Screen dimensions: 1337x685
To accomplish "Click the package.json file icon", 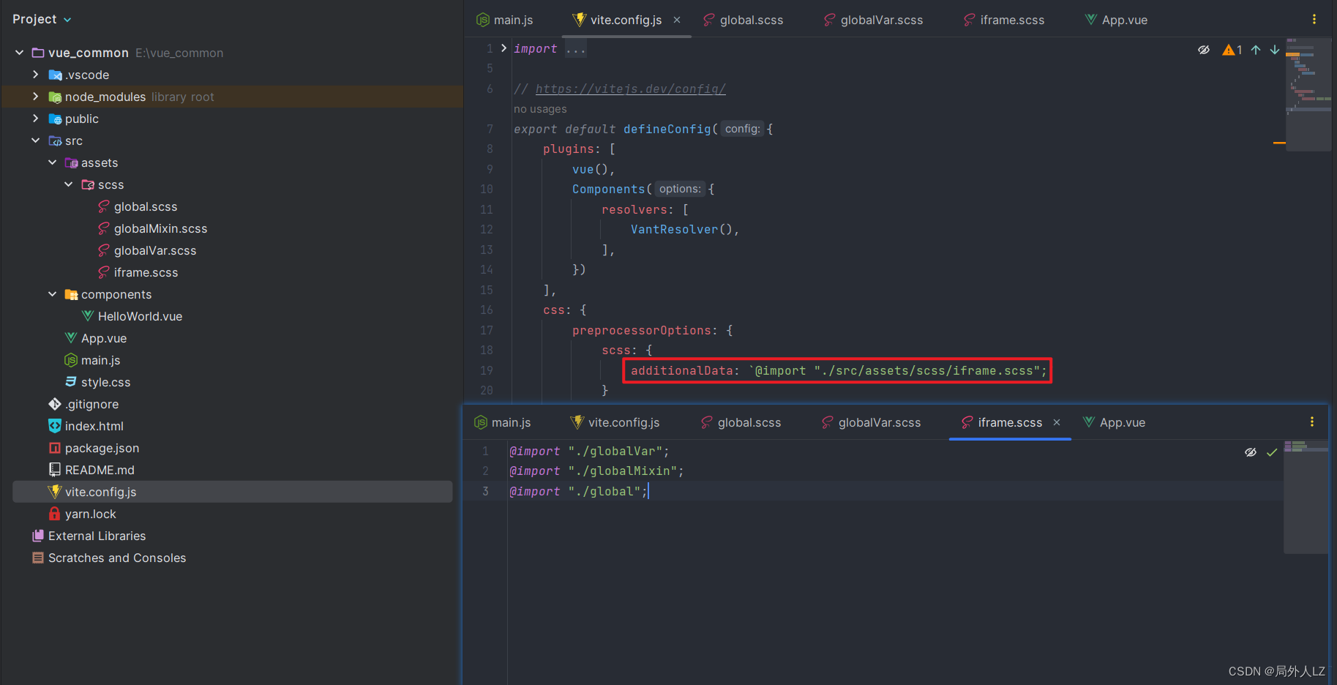I will point(55,448).
